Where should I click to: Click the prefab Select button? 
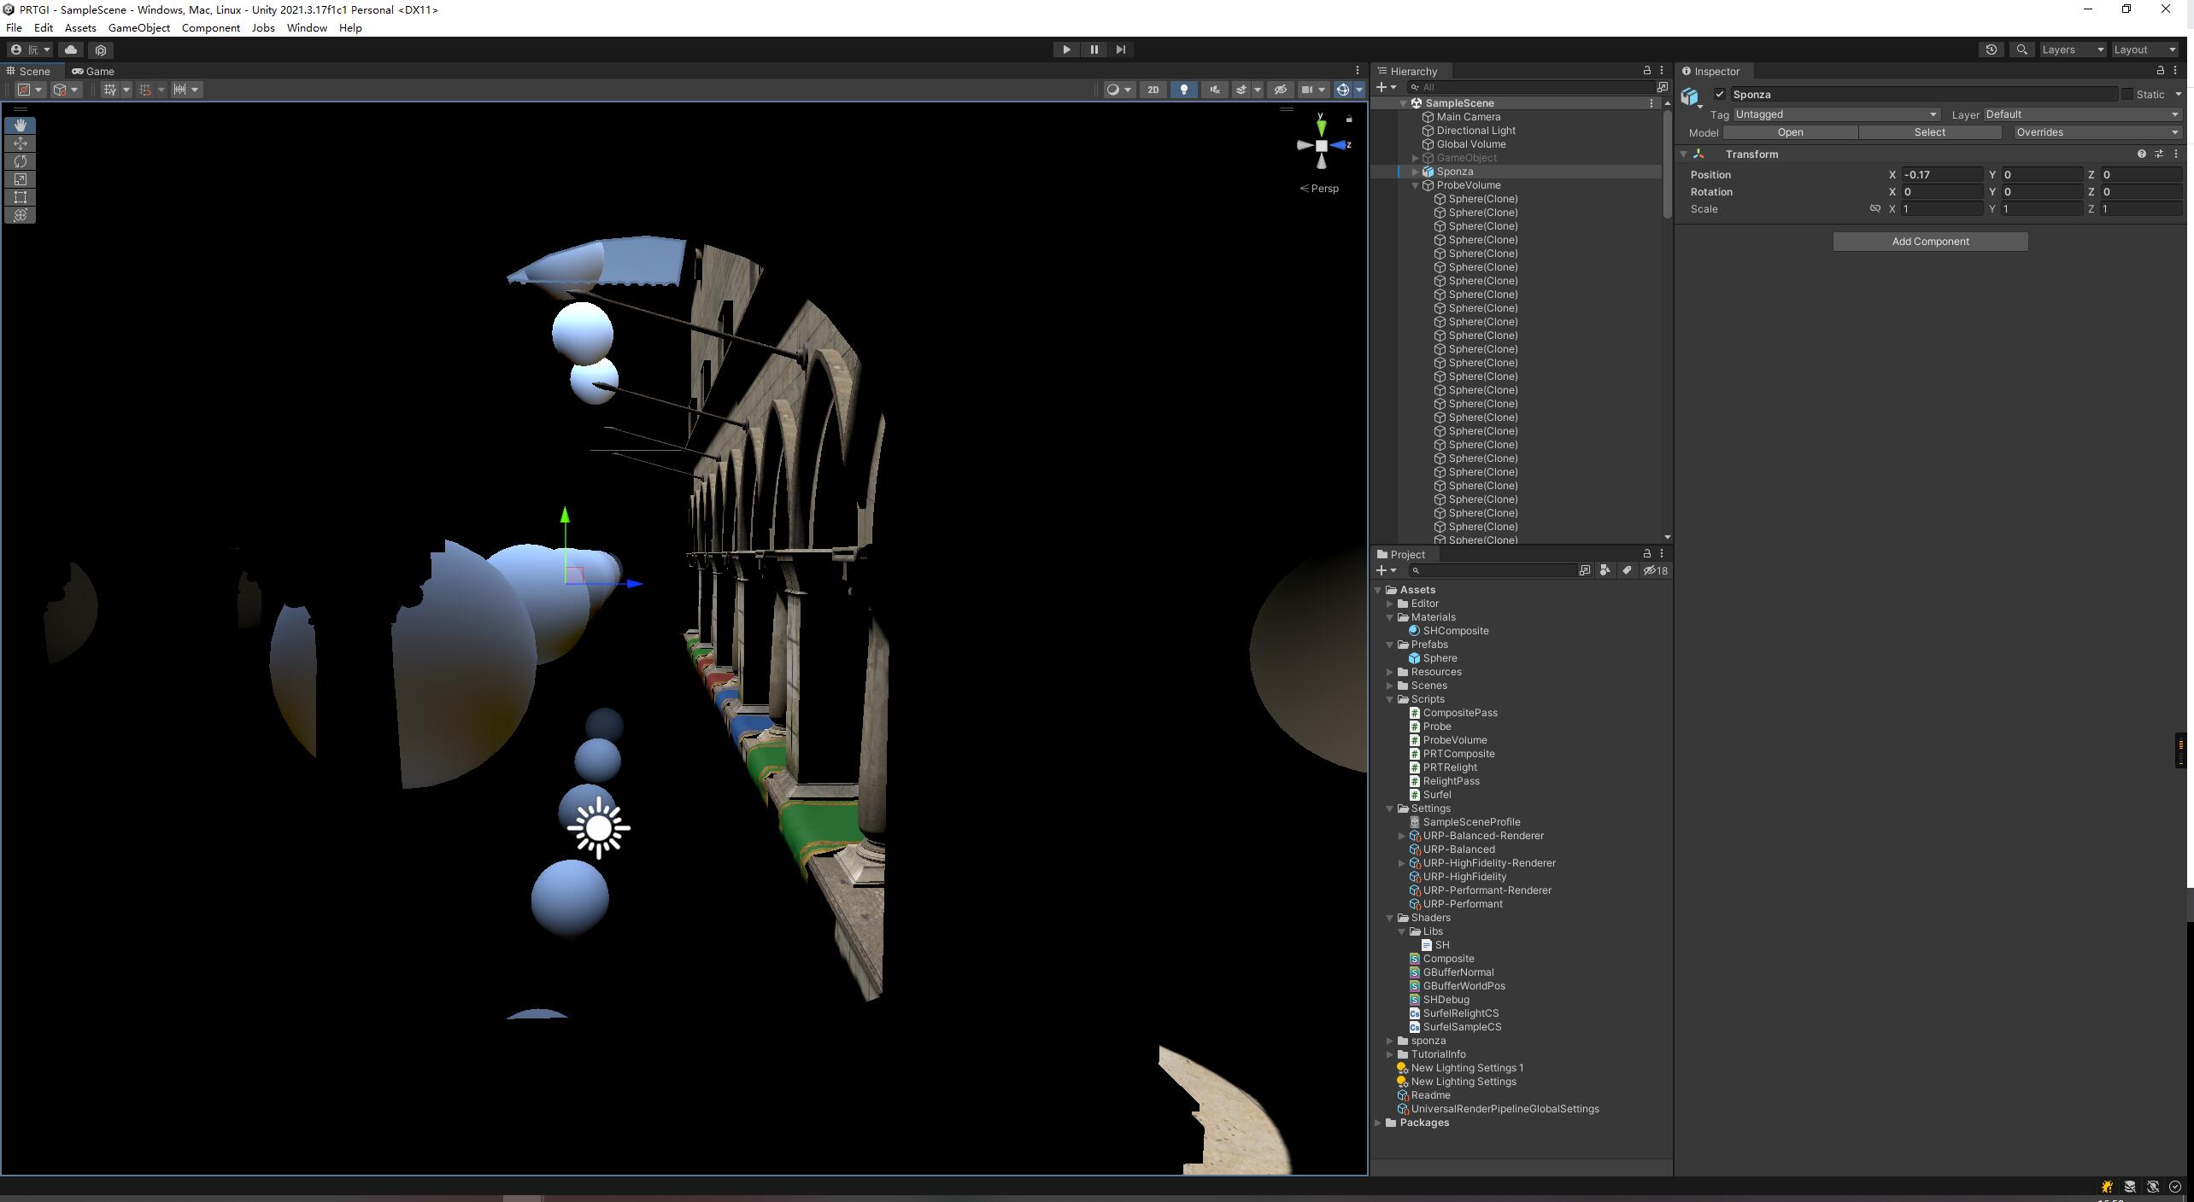(x=1929, y=132)
